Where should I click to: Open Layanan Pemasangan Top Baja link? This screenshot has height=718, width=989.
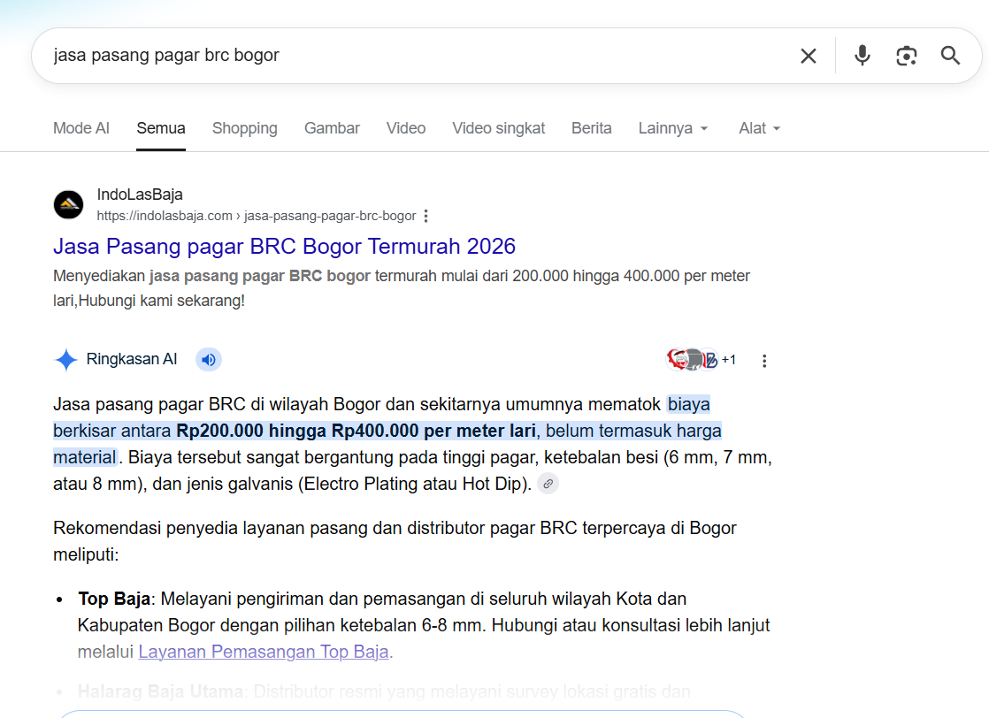point(263,652)
